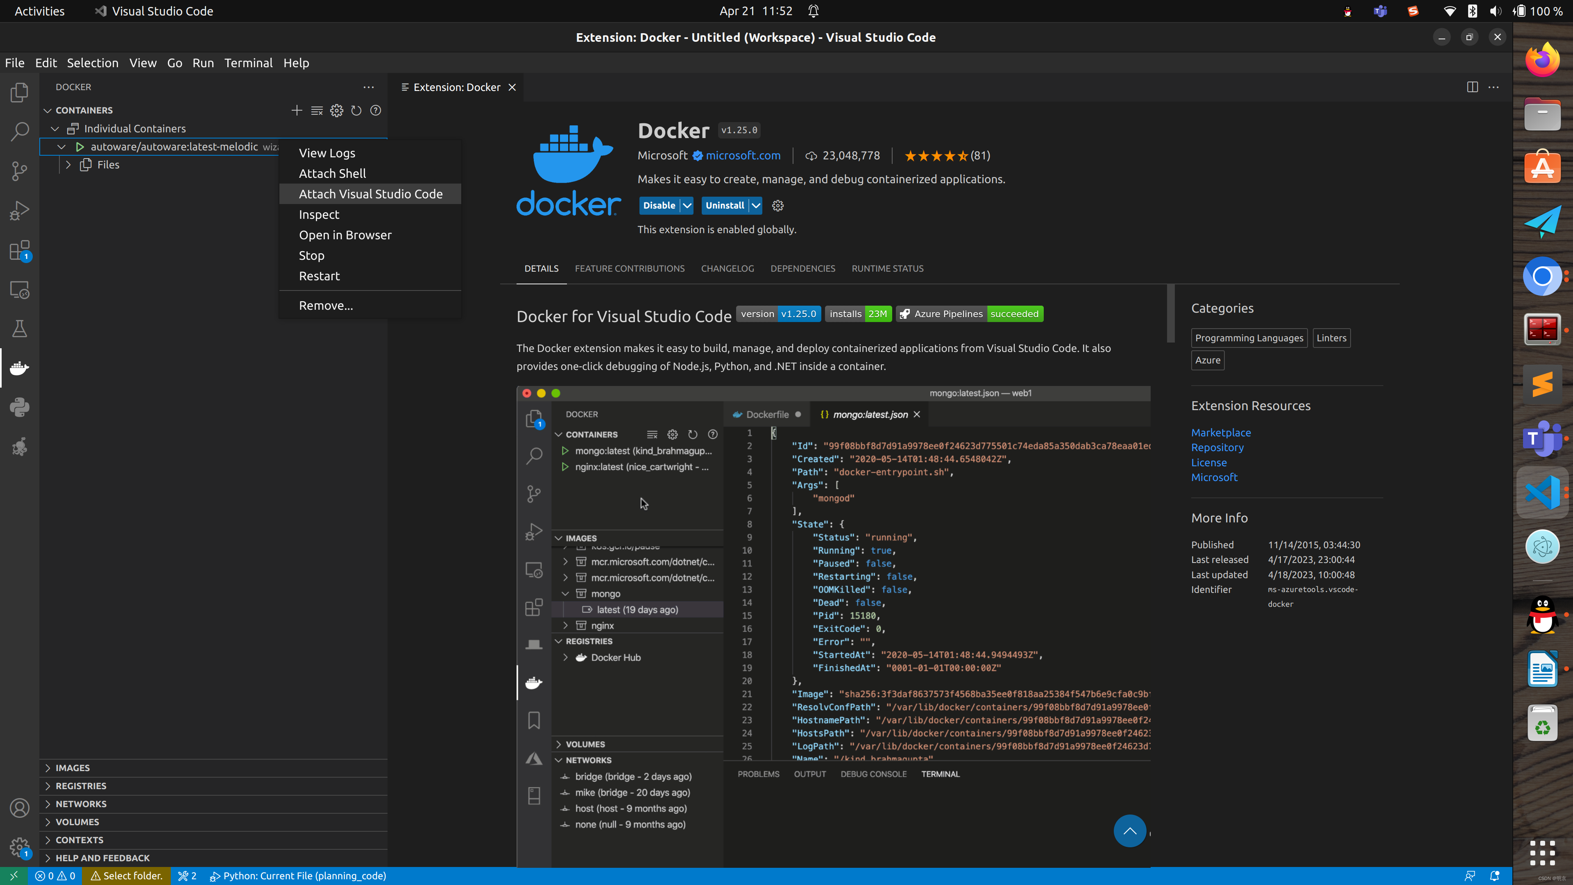
Task: Open Show Applications grid in dock
Action: tap(1542, 853)
